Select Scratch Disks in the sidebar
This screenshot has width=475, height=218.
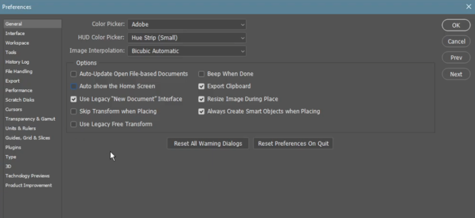coord(20,100)
